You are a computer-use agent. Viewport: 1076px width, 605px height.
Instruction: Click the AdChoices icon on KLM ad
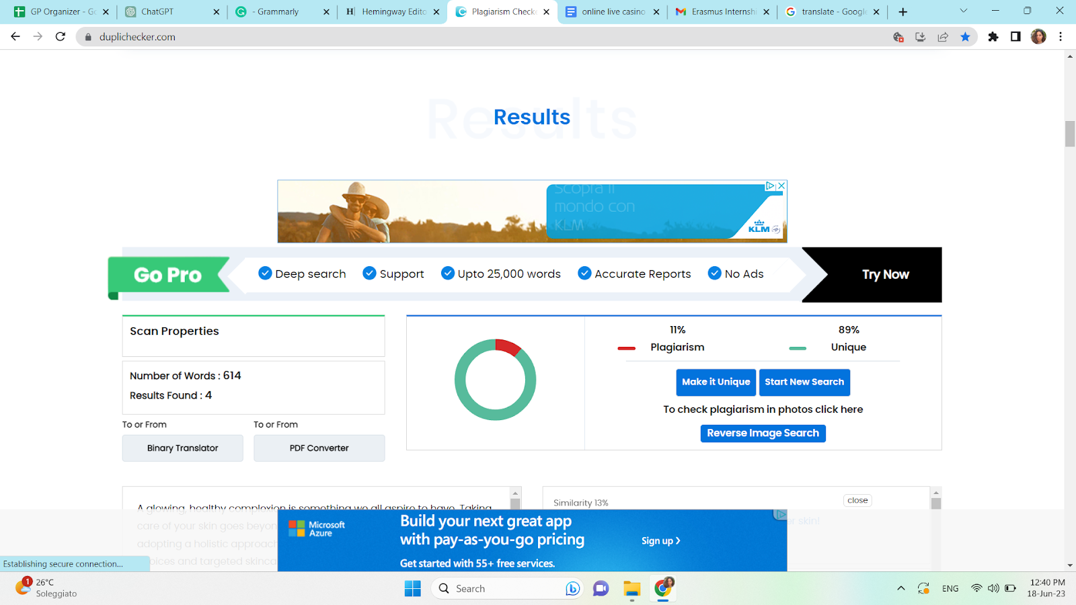(x=771, y=186)
